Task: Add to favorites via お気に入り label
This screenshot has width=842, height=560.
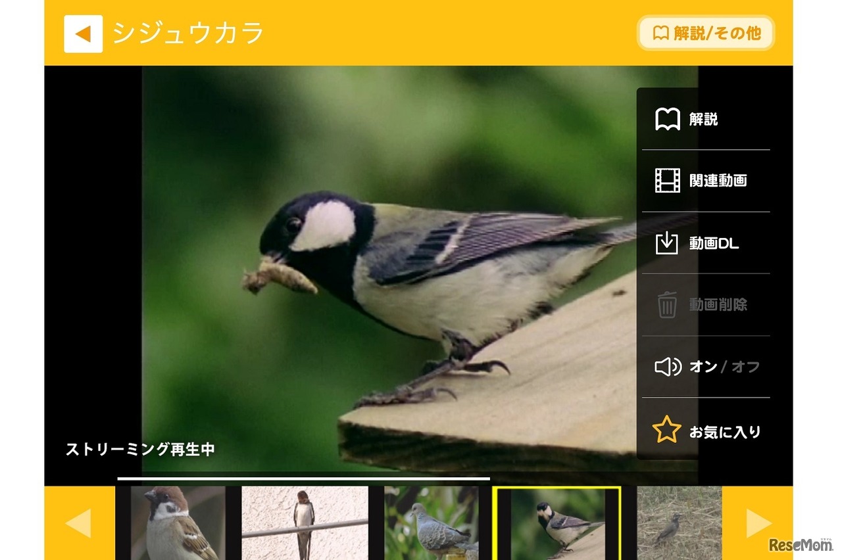Action: point(725,432)
